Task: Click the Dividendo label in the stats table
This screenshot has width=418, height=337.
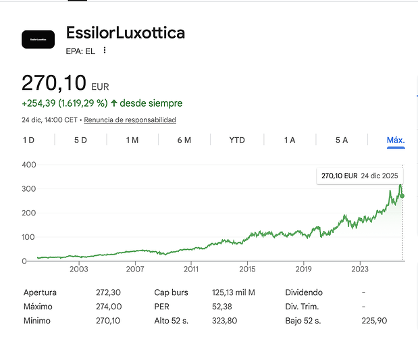Action: coord(304,293)
